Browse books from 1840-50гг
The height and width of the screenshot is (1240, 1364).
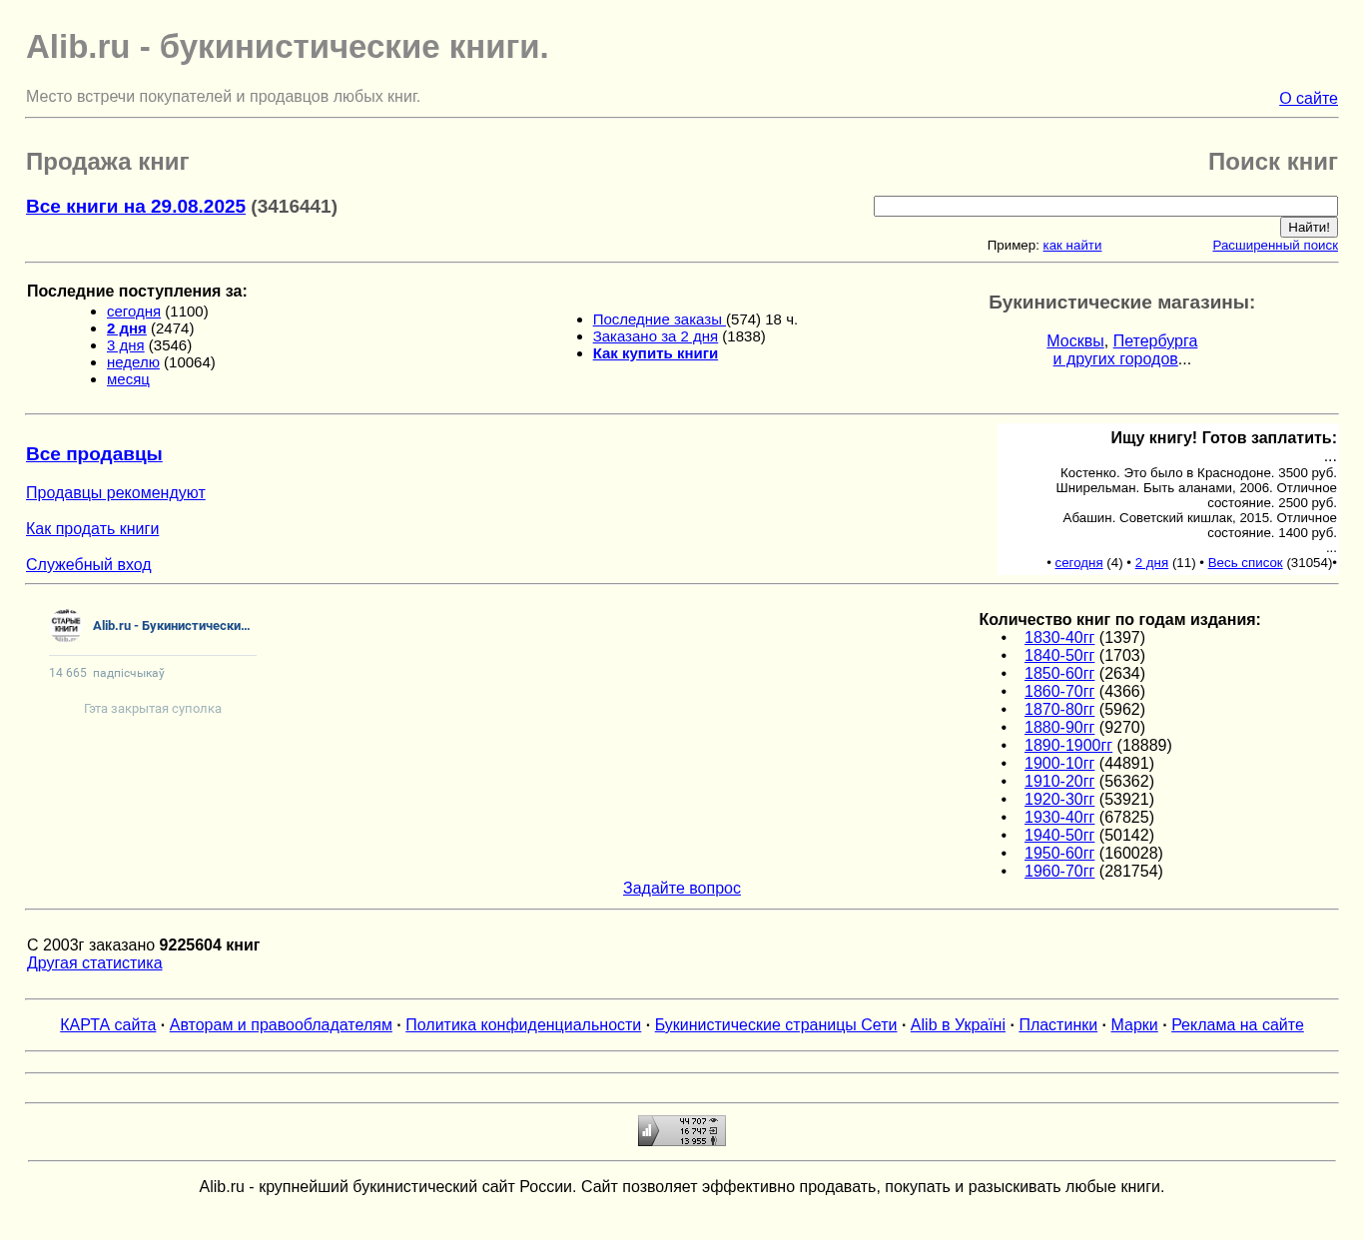[1059, 656]
